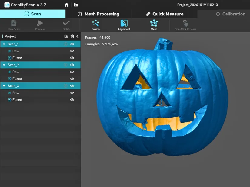The image size is (250, 187).
Task: Click the CrealityScan app logo
Action: 7,5
